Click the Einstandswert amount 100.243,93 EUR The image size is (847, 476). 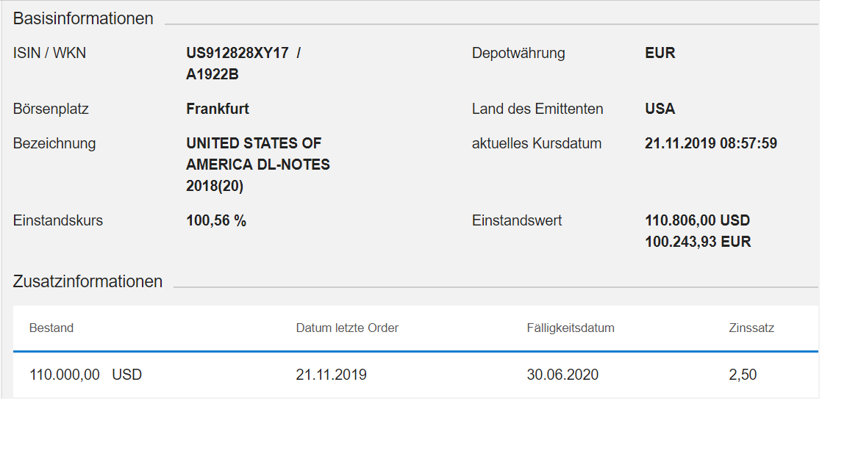pos(697,242)
